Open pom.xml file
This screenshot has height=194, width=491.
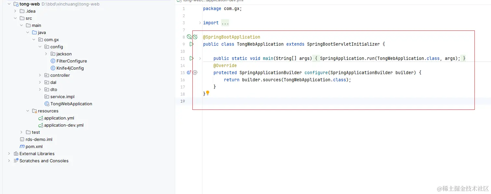tap(34, 147)
